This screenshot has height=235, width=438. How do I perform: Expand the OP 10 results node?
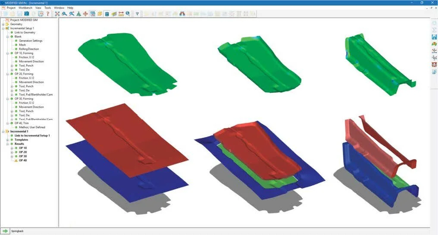point(12,148)
